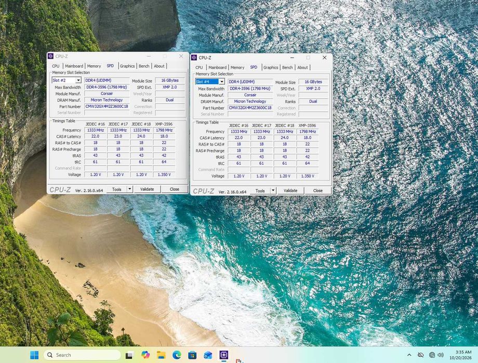Open the Windows Start menu

pos(34,355)
